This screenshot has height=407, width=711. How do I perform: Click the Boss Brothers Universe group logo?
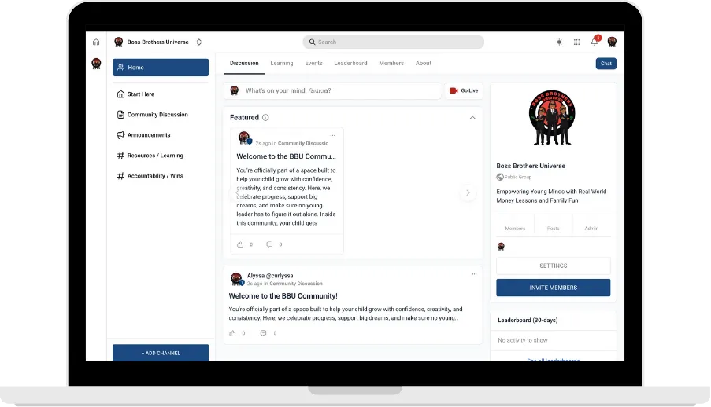(551, 118)
